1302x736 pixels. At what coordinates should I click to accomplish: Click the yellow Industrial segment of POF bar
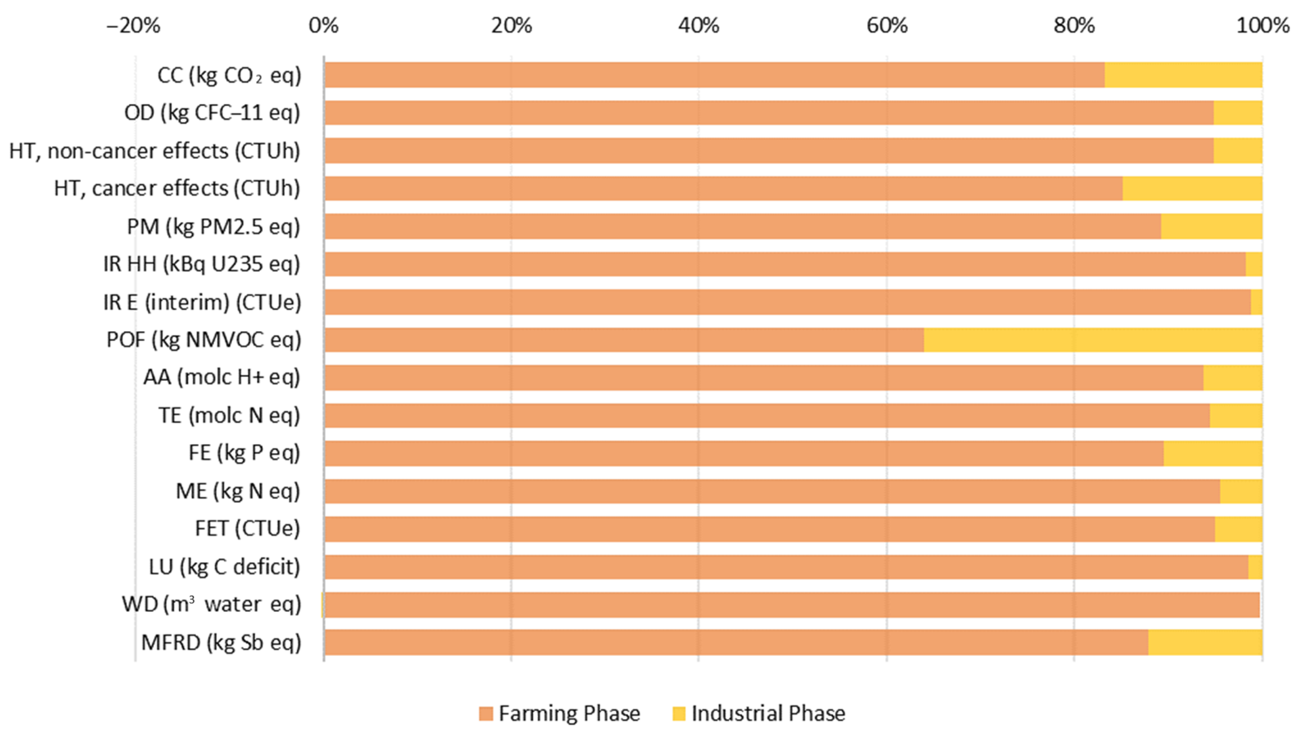click(x=1093, y=340)
